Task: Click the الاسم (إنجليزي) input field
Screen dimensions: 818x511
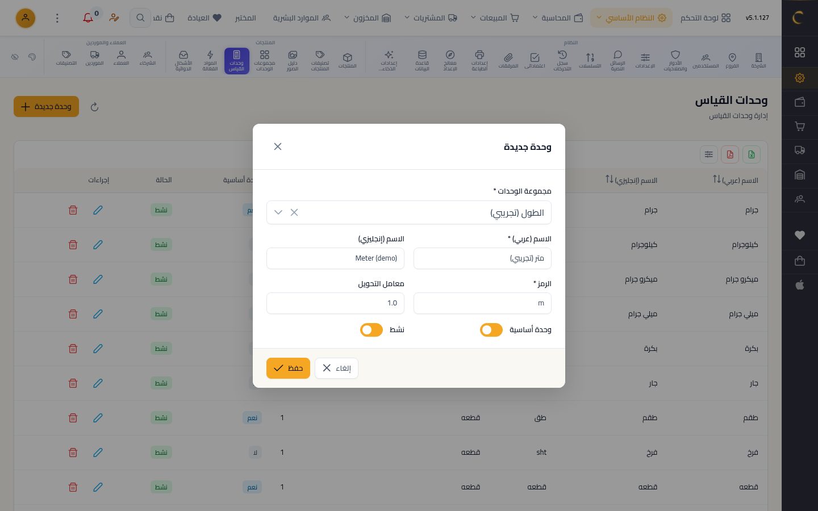Action: click(x=335, y=258)
